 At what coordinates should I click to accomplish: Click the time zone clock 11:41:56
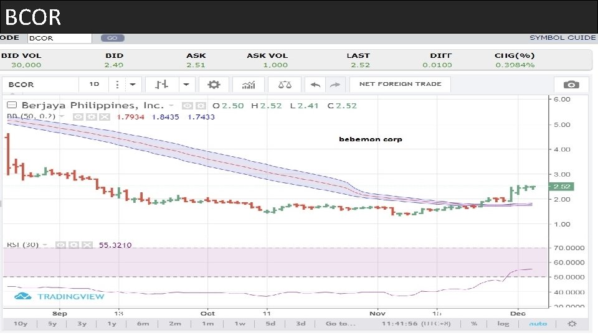pos(416,324)
